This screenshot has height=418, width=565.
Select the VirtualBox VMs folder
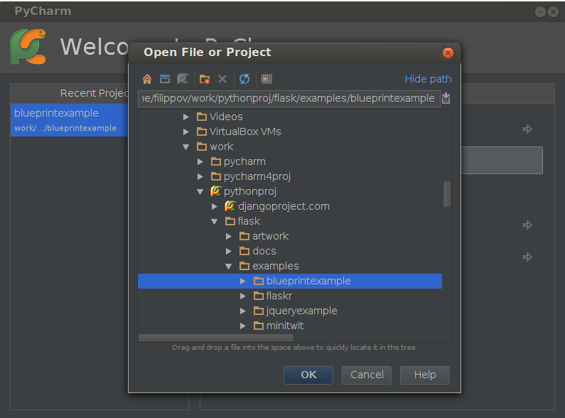(x=246, y=132)
